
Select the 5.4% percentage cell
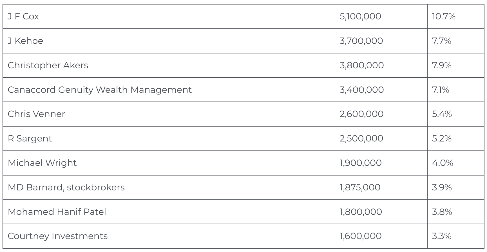[x=442, y=114]
